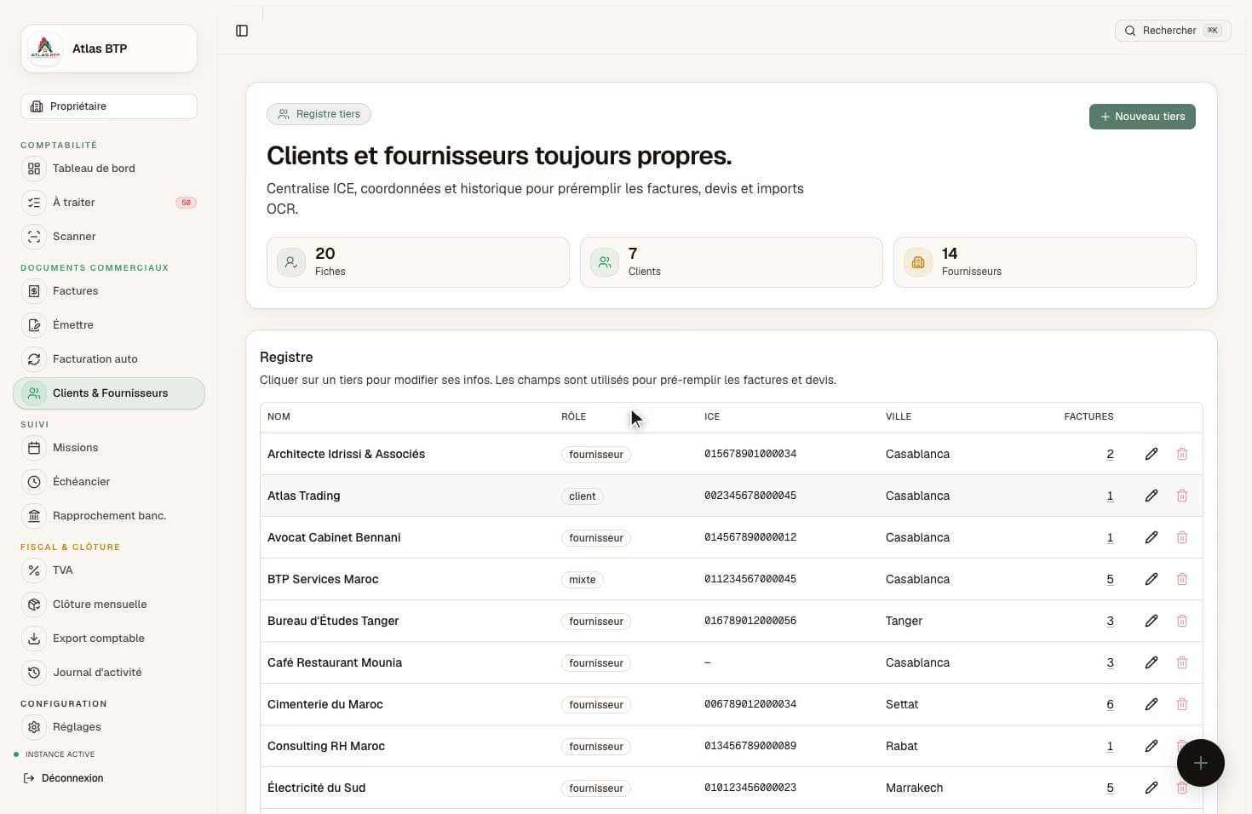1252x814 pixels.
Task: Click the 7 Clients stat card
Action: pyautogui.click(x=732, y=262)
